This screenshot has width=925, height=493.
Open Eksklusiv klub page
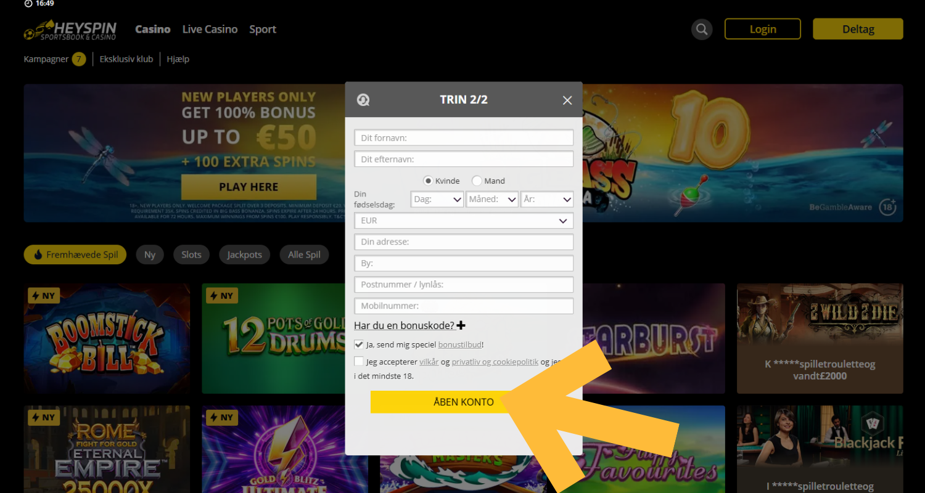coord(126,59)
